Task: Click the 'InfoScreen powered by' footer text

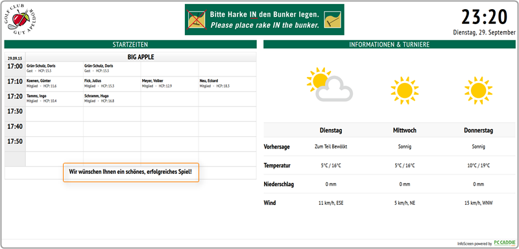Action: (x=474, y=244)
